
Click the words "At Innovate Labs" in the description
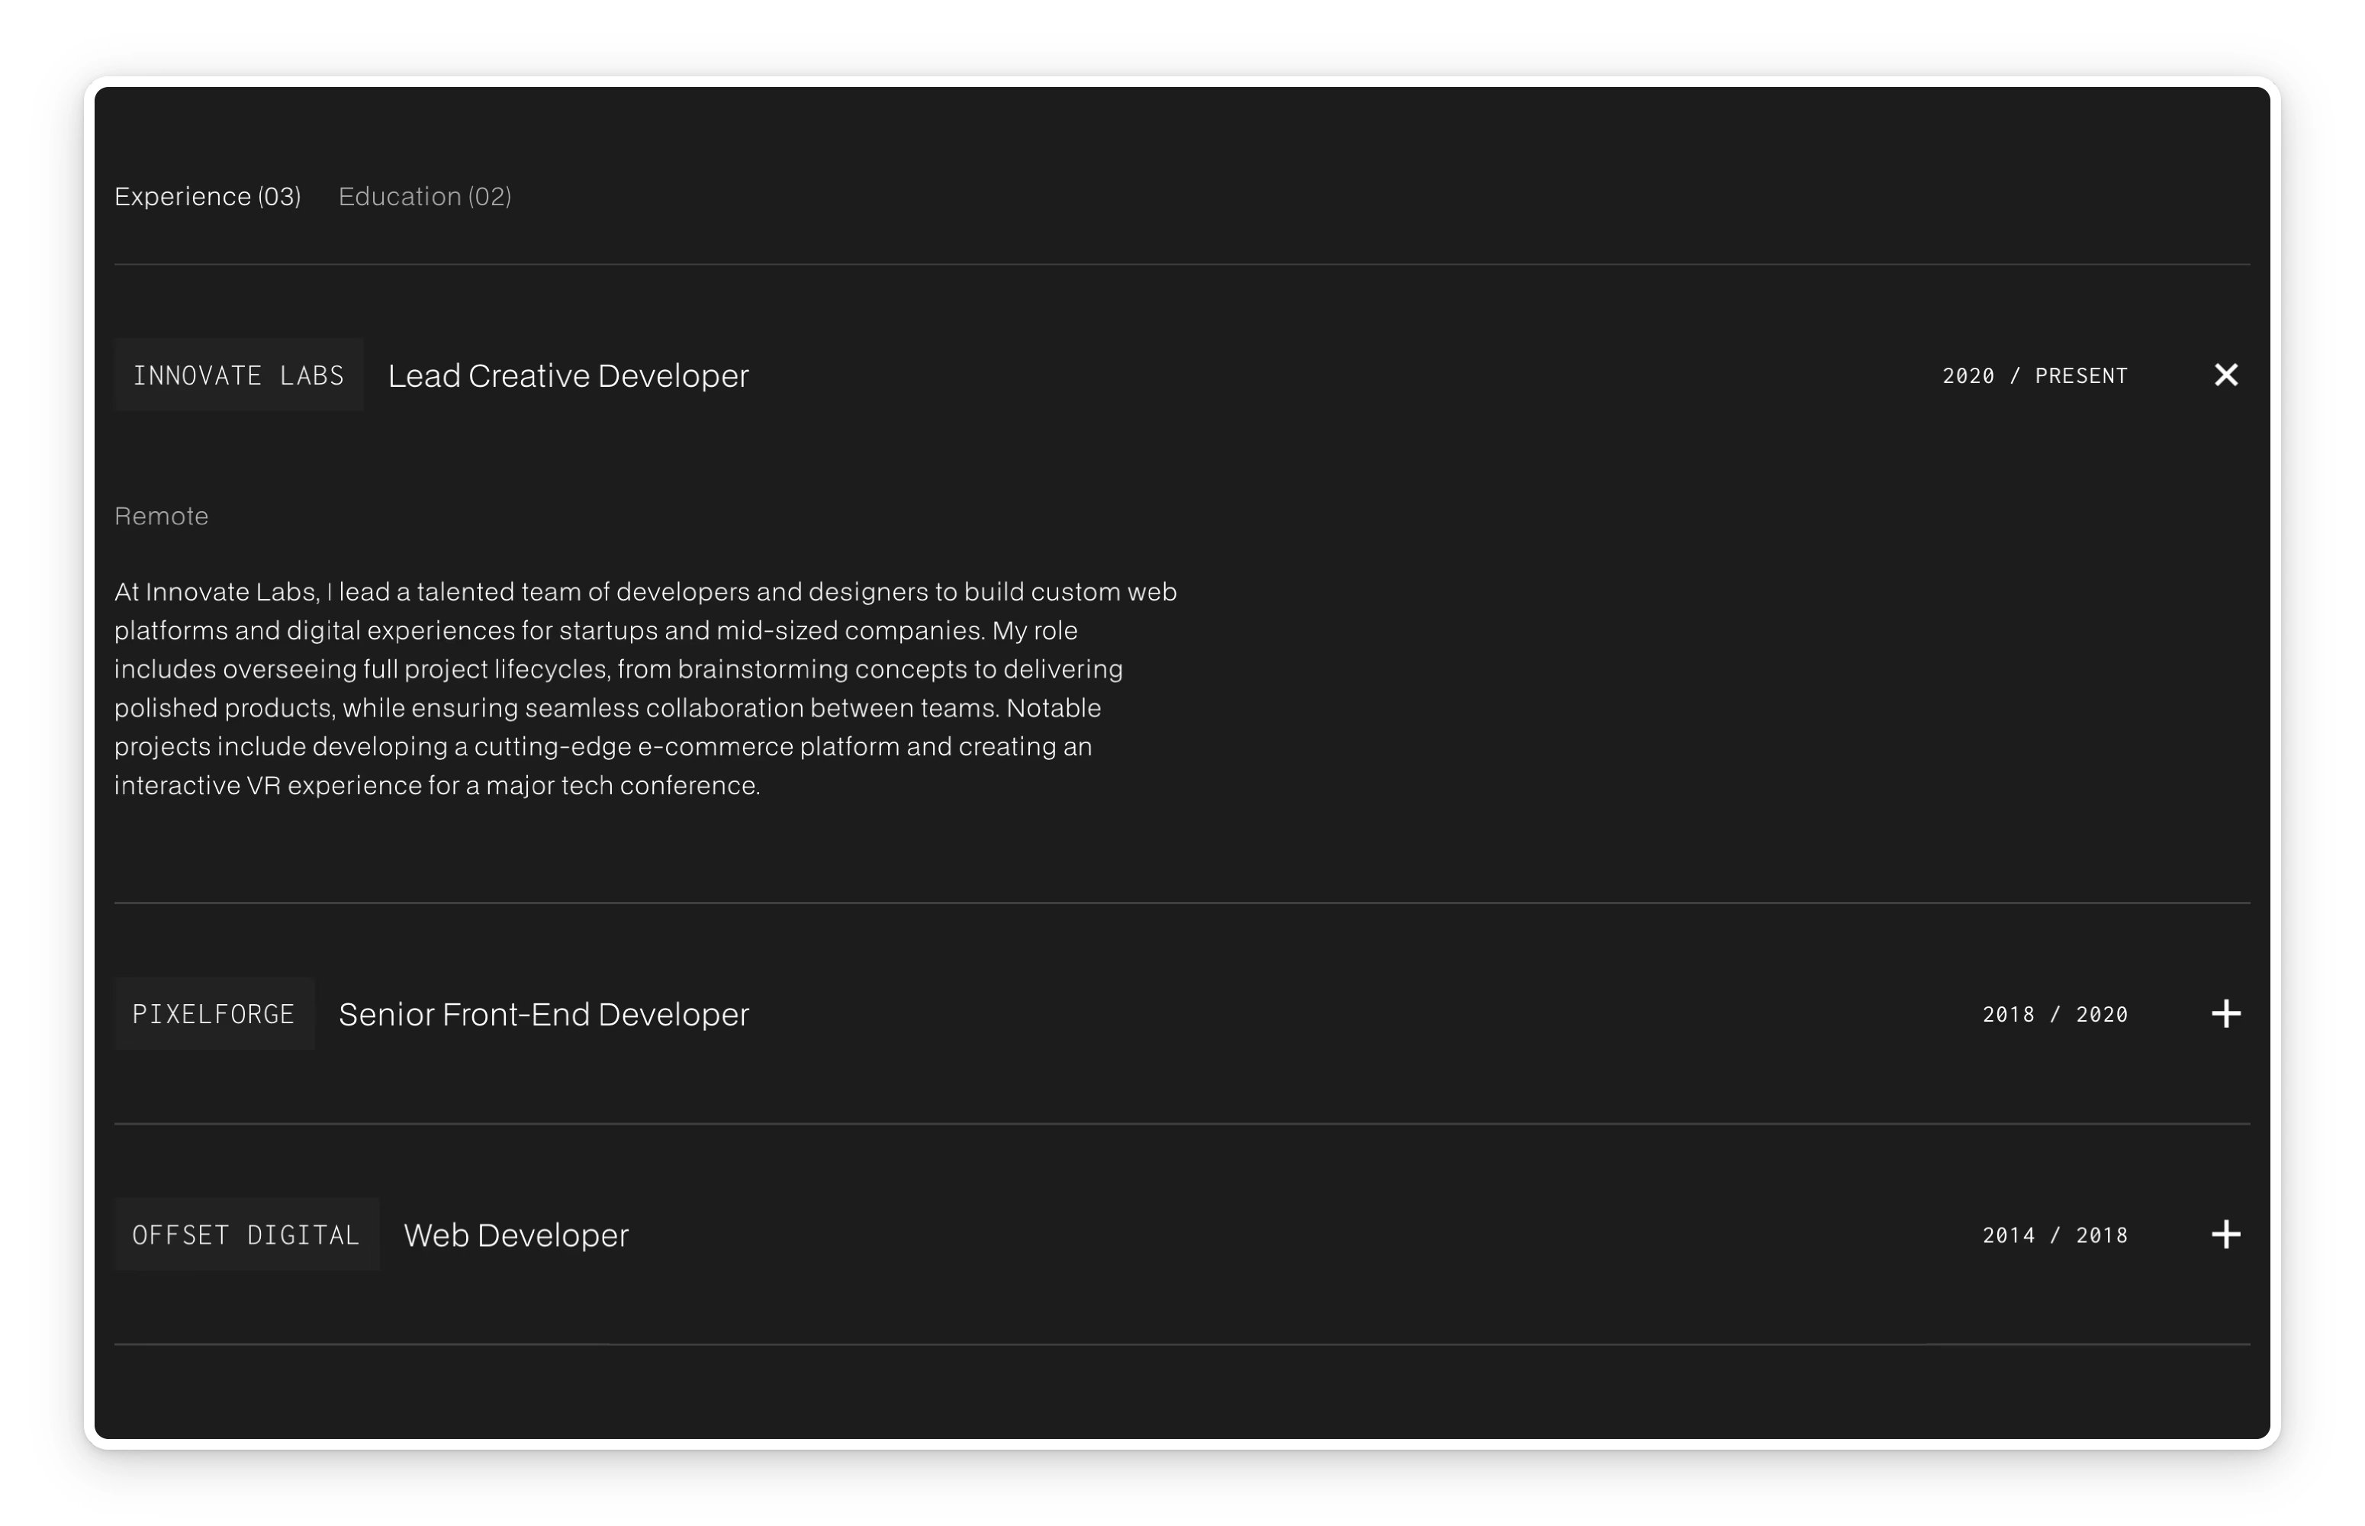215,591
